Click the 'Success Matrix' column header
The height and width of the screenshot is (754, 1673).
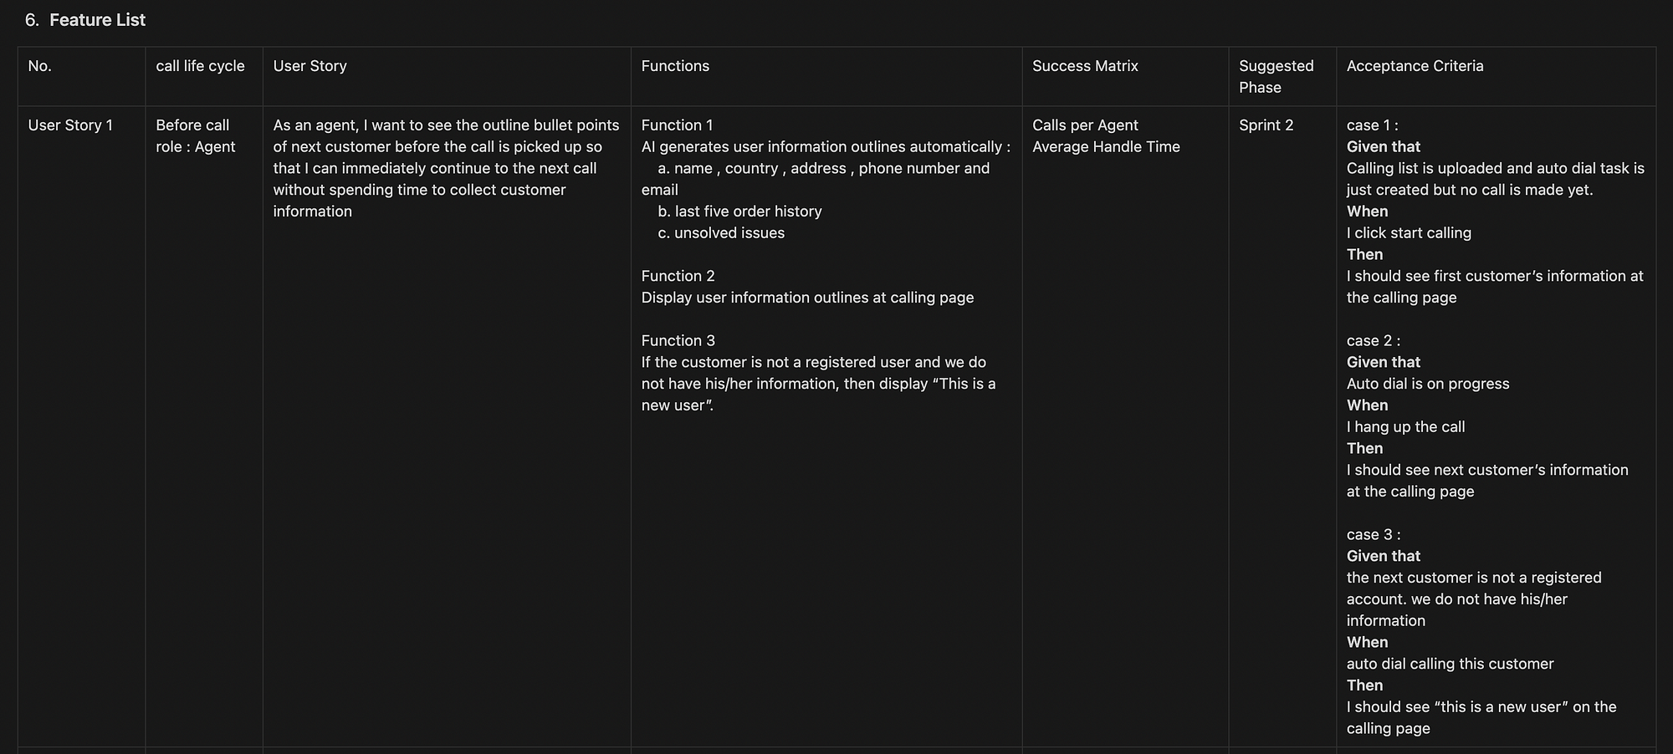(x=1085, y=66)
